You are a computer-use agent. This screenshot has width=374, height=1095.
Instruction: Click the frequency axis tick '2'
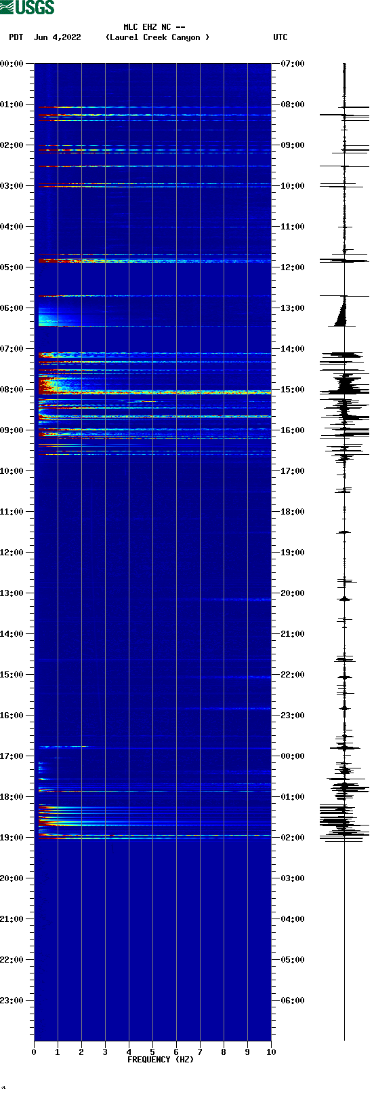pos(81,1052)
